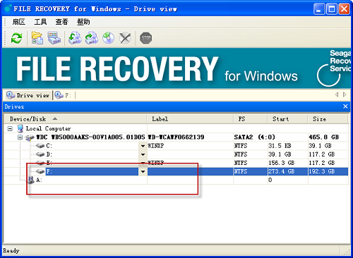Screen dimensions: 353x258
Task: Open the dropdown arrow on D: row
Action: (x=143, y=154)
